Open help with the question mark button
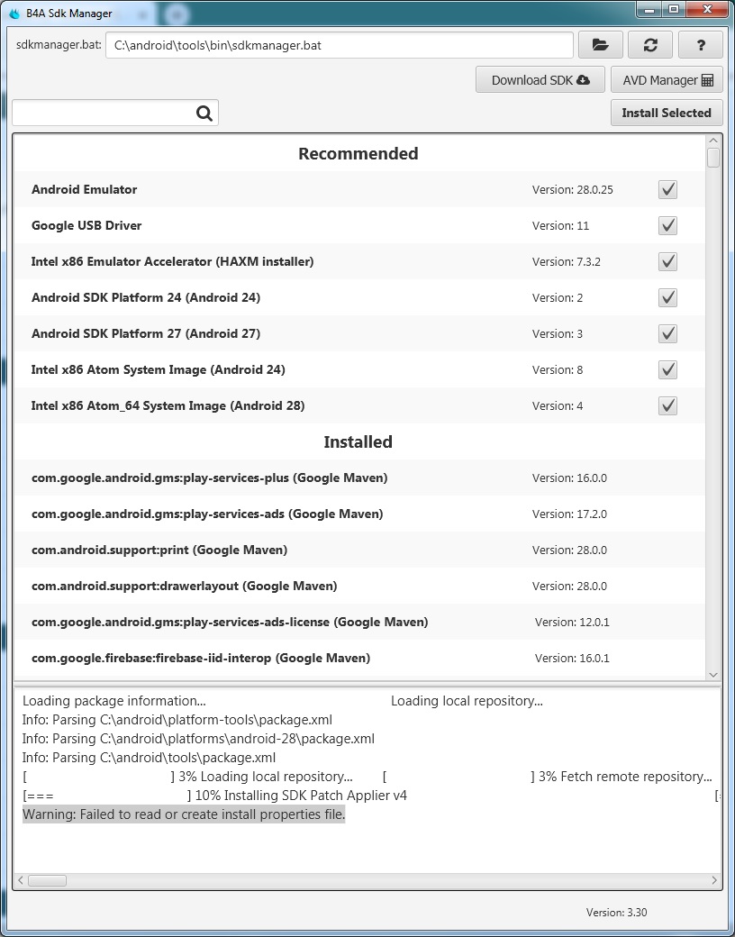The image size is (735, 937). (700, 45)
